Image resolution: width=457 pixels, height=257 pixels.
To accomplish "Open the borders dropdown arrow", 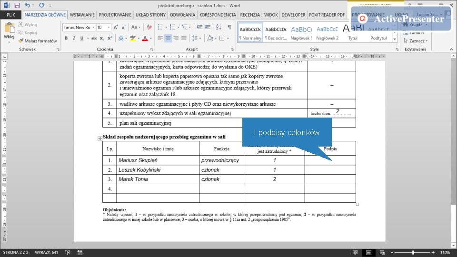I will tap(228, 38).
